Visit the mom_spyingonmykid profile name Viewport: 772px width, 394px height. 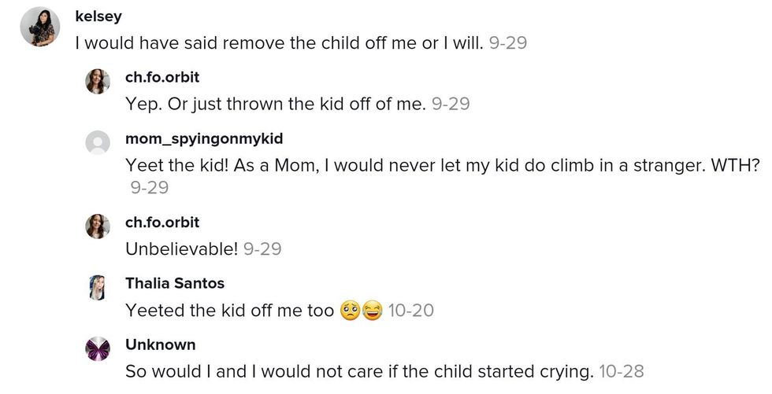204,139
